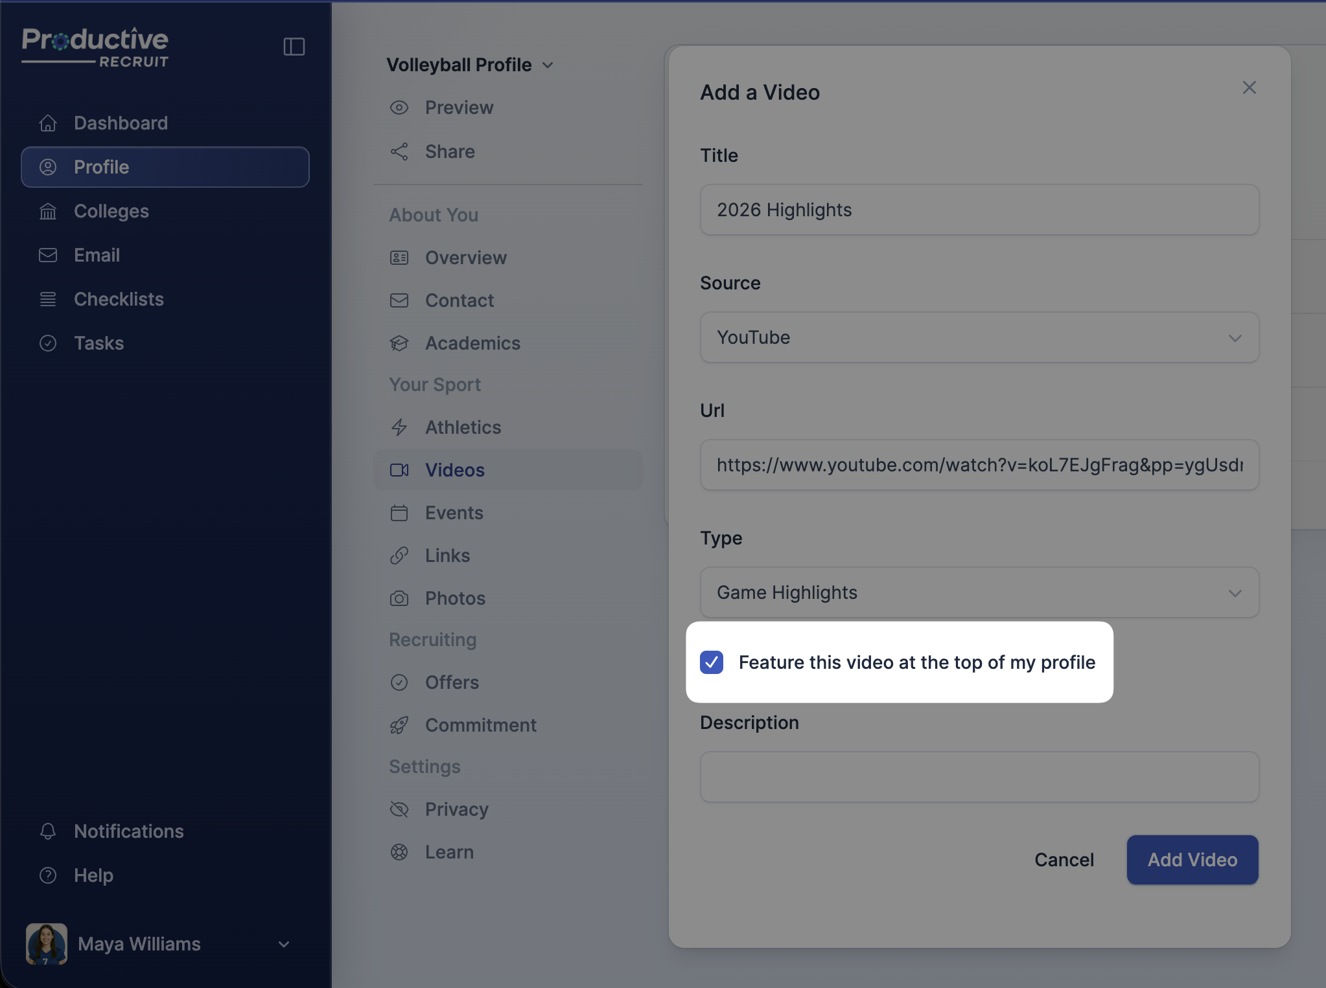The height and width of the screenshot is (988, 1326).
Task: Click the Athletics lightning bolt icon
Action: coord(399,427)
